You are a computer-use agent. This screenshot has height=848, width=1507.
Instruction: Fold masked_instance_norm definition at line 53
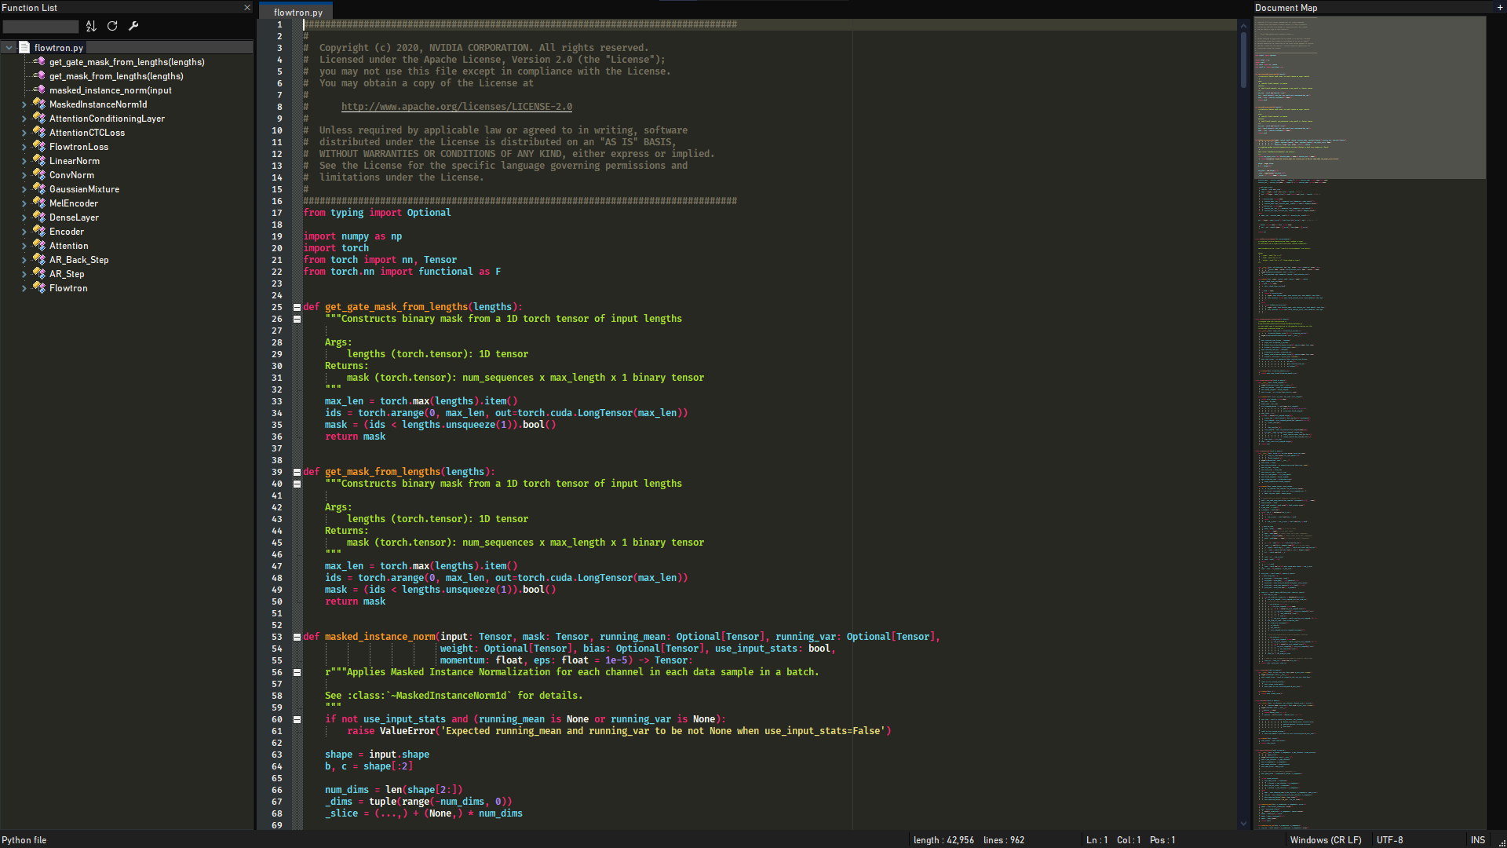[297, 637]
